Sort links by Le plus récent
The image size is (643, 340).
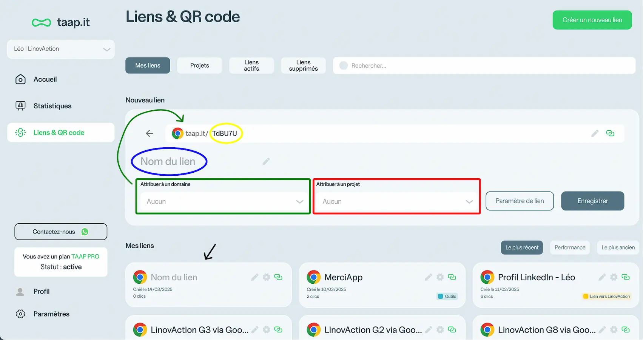coord(522,247)
